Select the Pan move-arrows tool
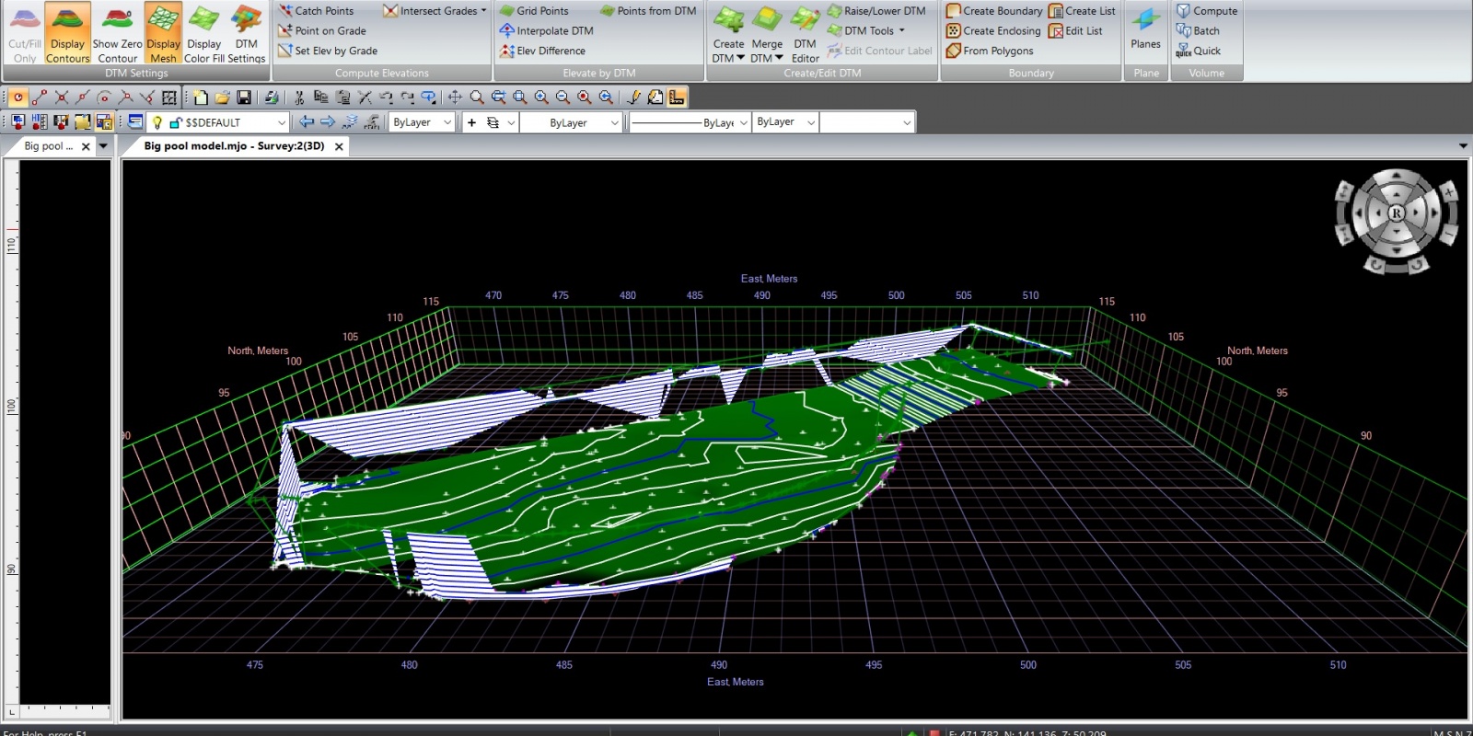Viewport: 1473px width, 736px height. (x=455, y=98)
